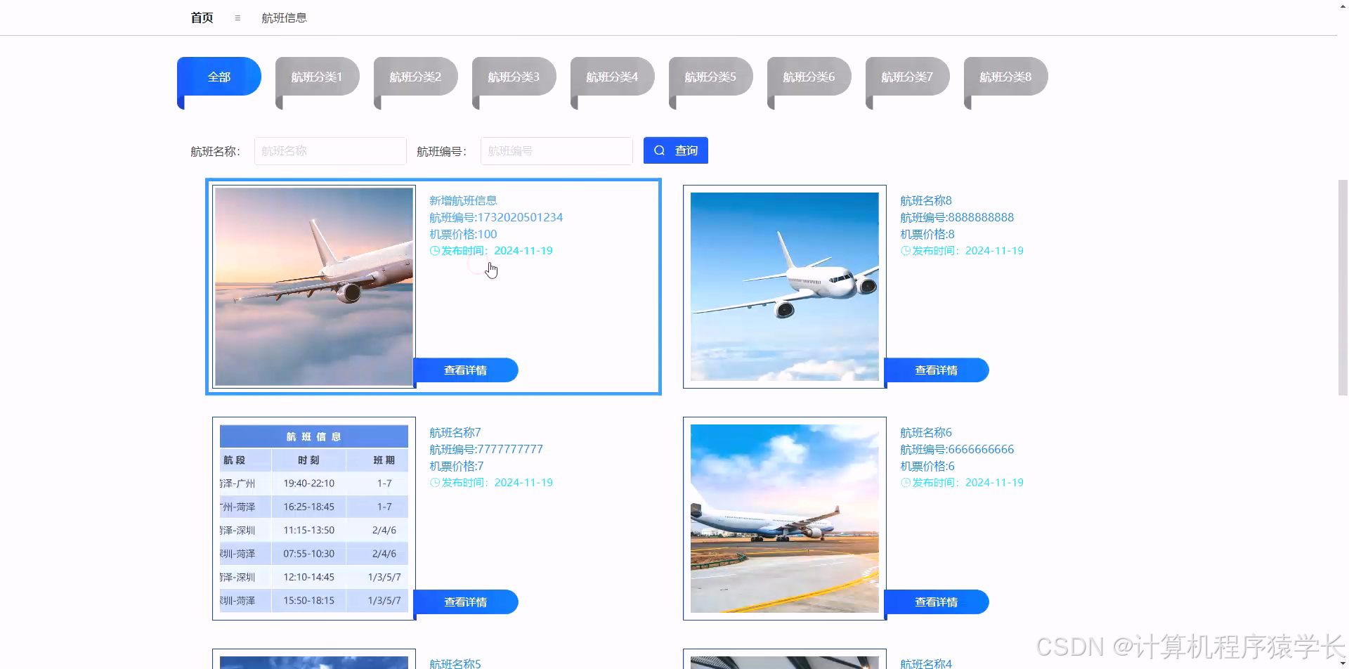
Task: Click the scrollbar down arrow
Action: click(1343, 663)
